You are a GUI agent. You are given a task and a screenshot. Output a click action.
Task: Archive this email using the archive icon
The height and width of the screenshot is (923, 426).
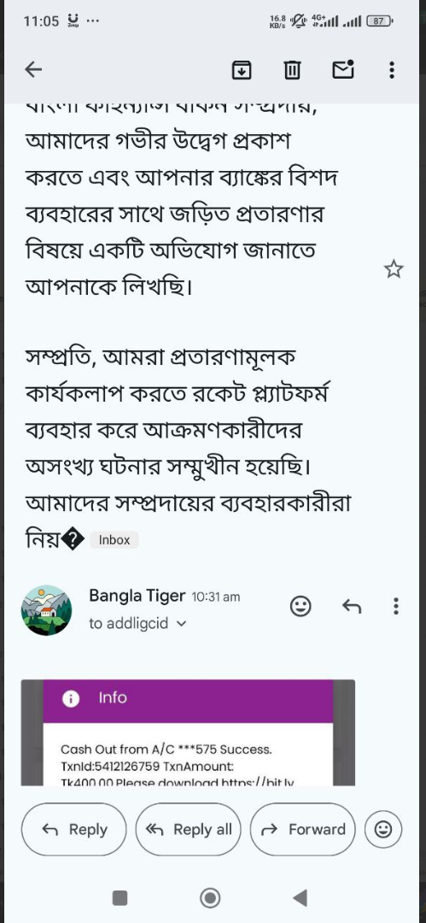[x=242, y=70]
